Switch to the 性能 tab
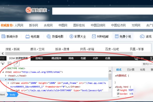This screenshot has height=102, width=153. point(83,58)
